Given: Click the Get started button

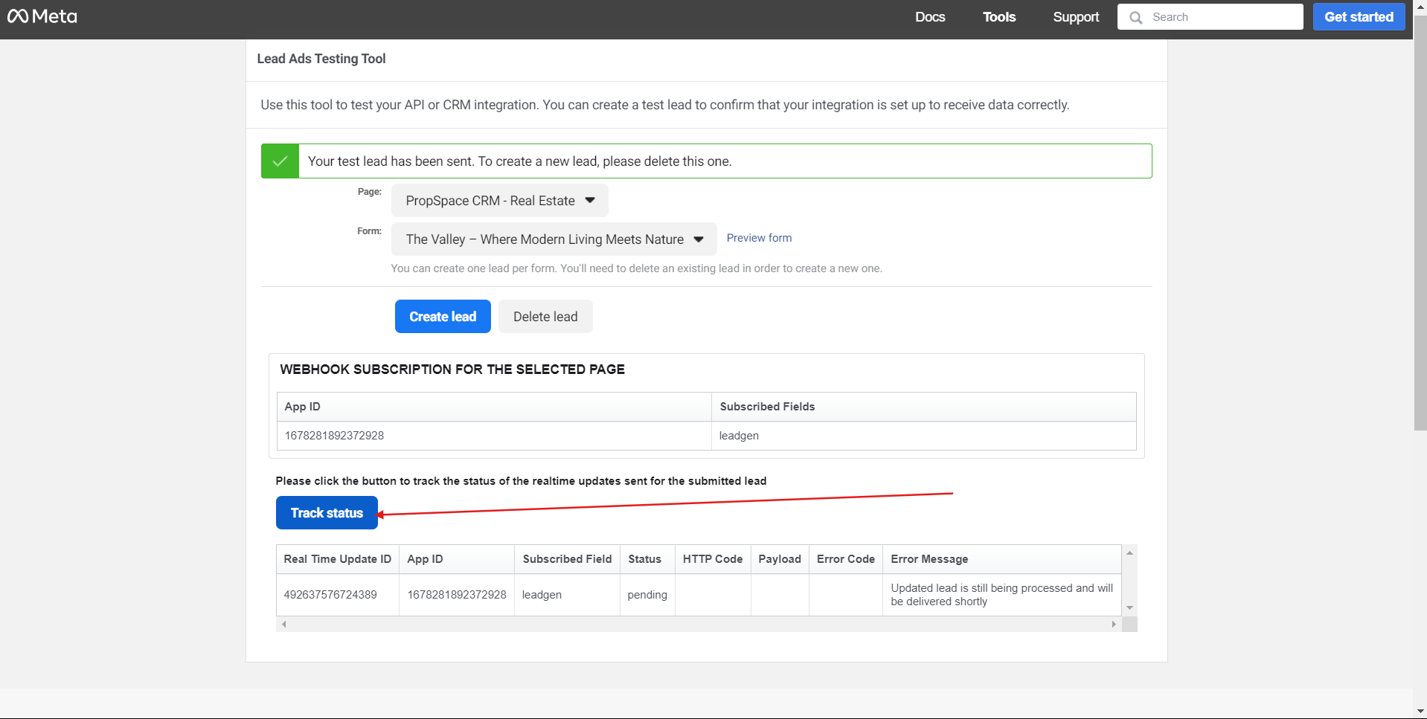Looking at the screenshot, I should [1359, 17].
